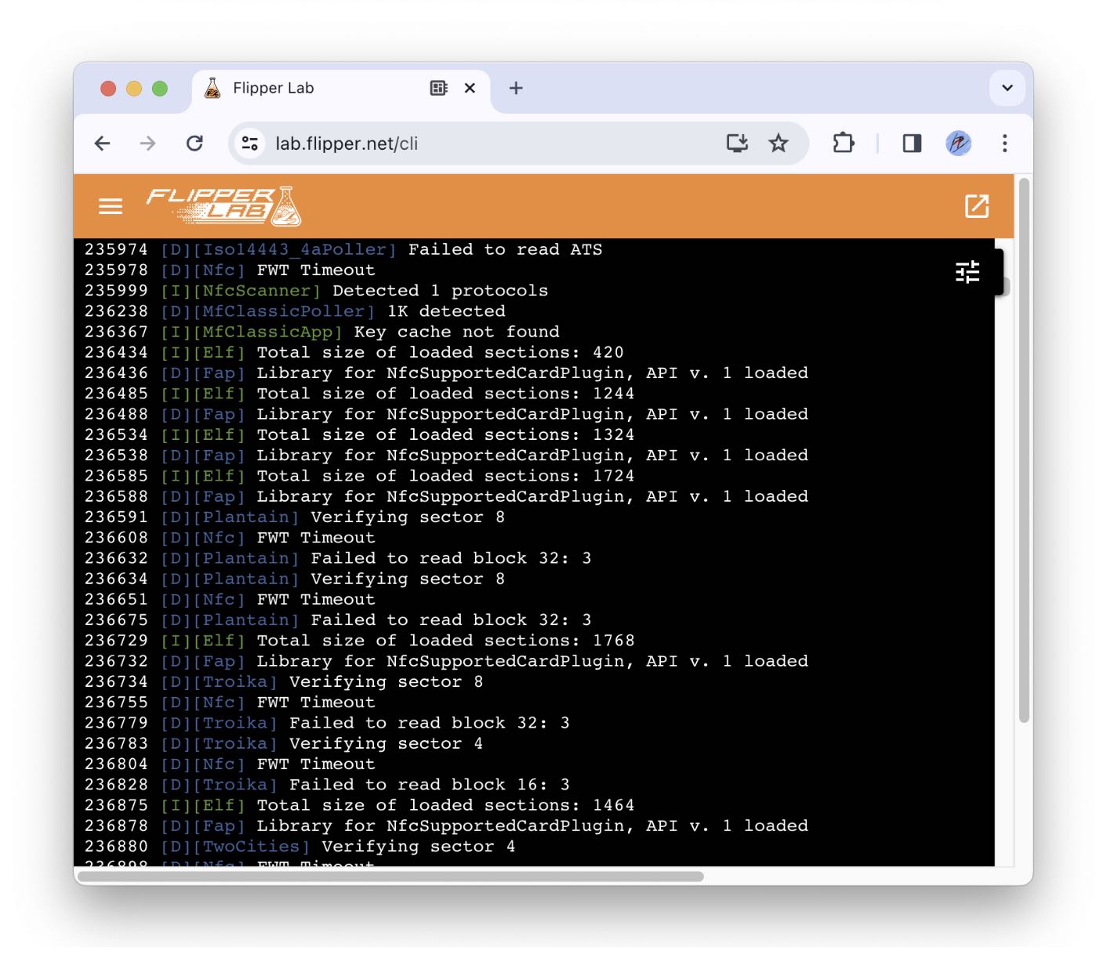Viewport: 1107px width, 955px height.
Task: Click 'Total size of loaded sections: 420'
Action: [x=440, y=352]
